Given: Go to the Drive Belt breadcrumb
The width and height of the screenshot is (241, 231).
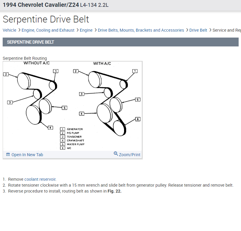Looking at the screenshot, I should click(x=198, y=30).
